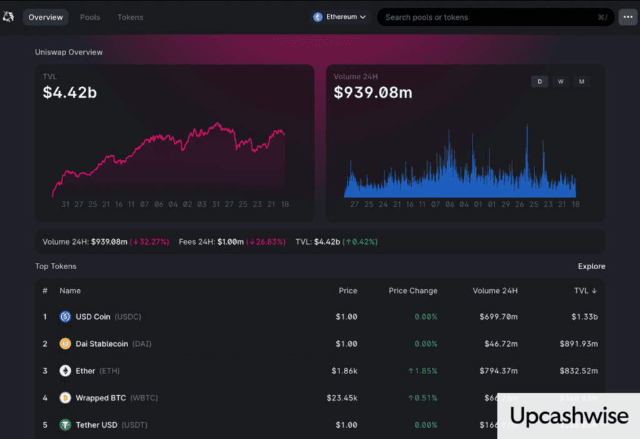The width and height of the screenshot is (640, 439).
Task: Click the ↑0.42% TVL change figure
Action: pos(360,242)
